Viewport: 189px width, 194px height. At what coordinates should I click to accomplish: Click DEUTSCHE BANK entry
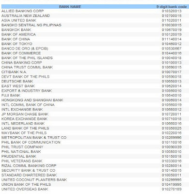(x=17, y=81)
